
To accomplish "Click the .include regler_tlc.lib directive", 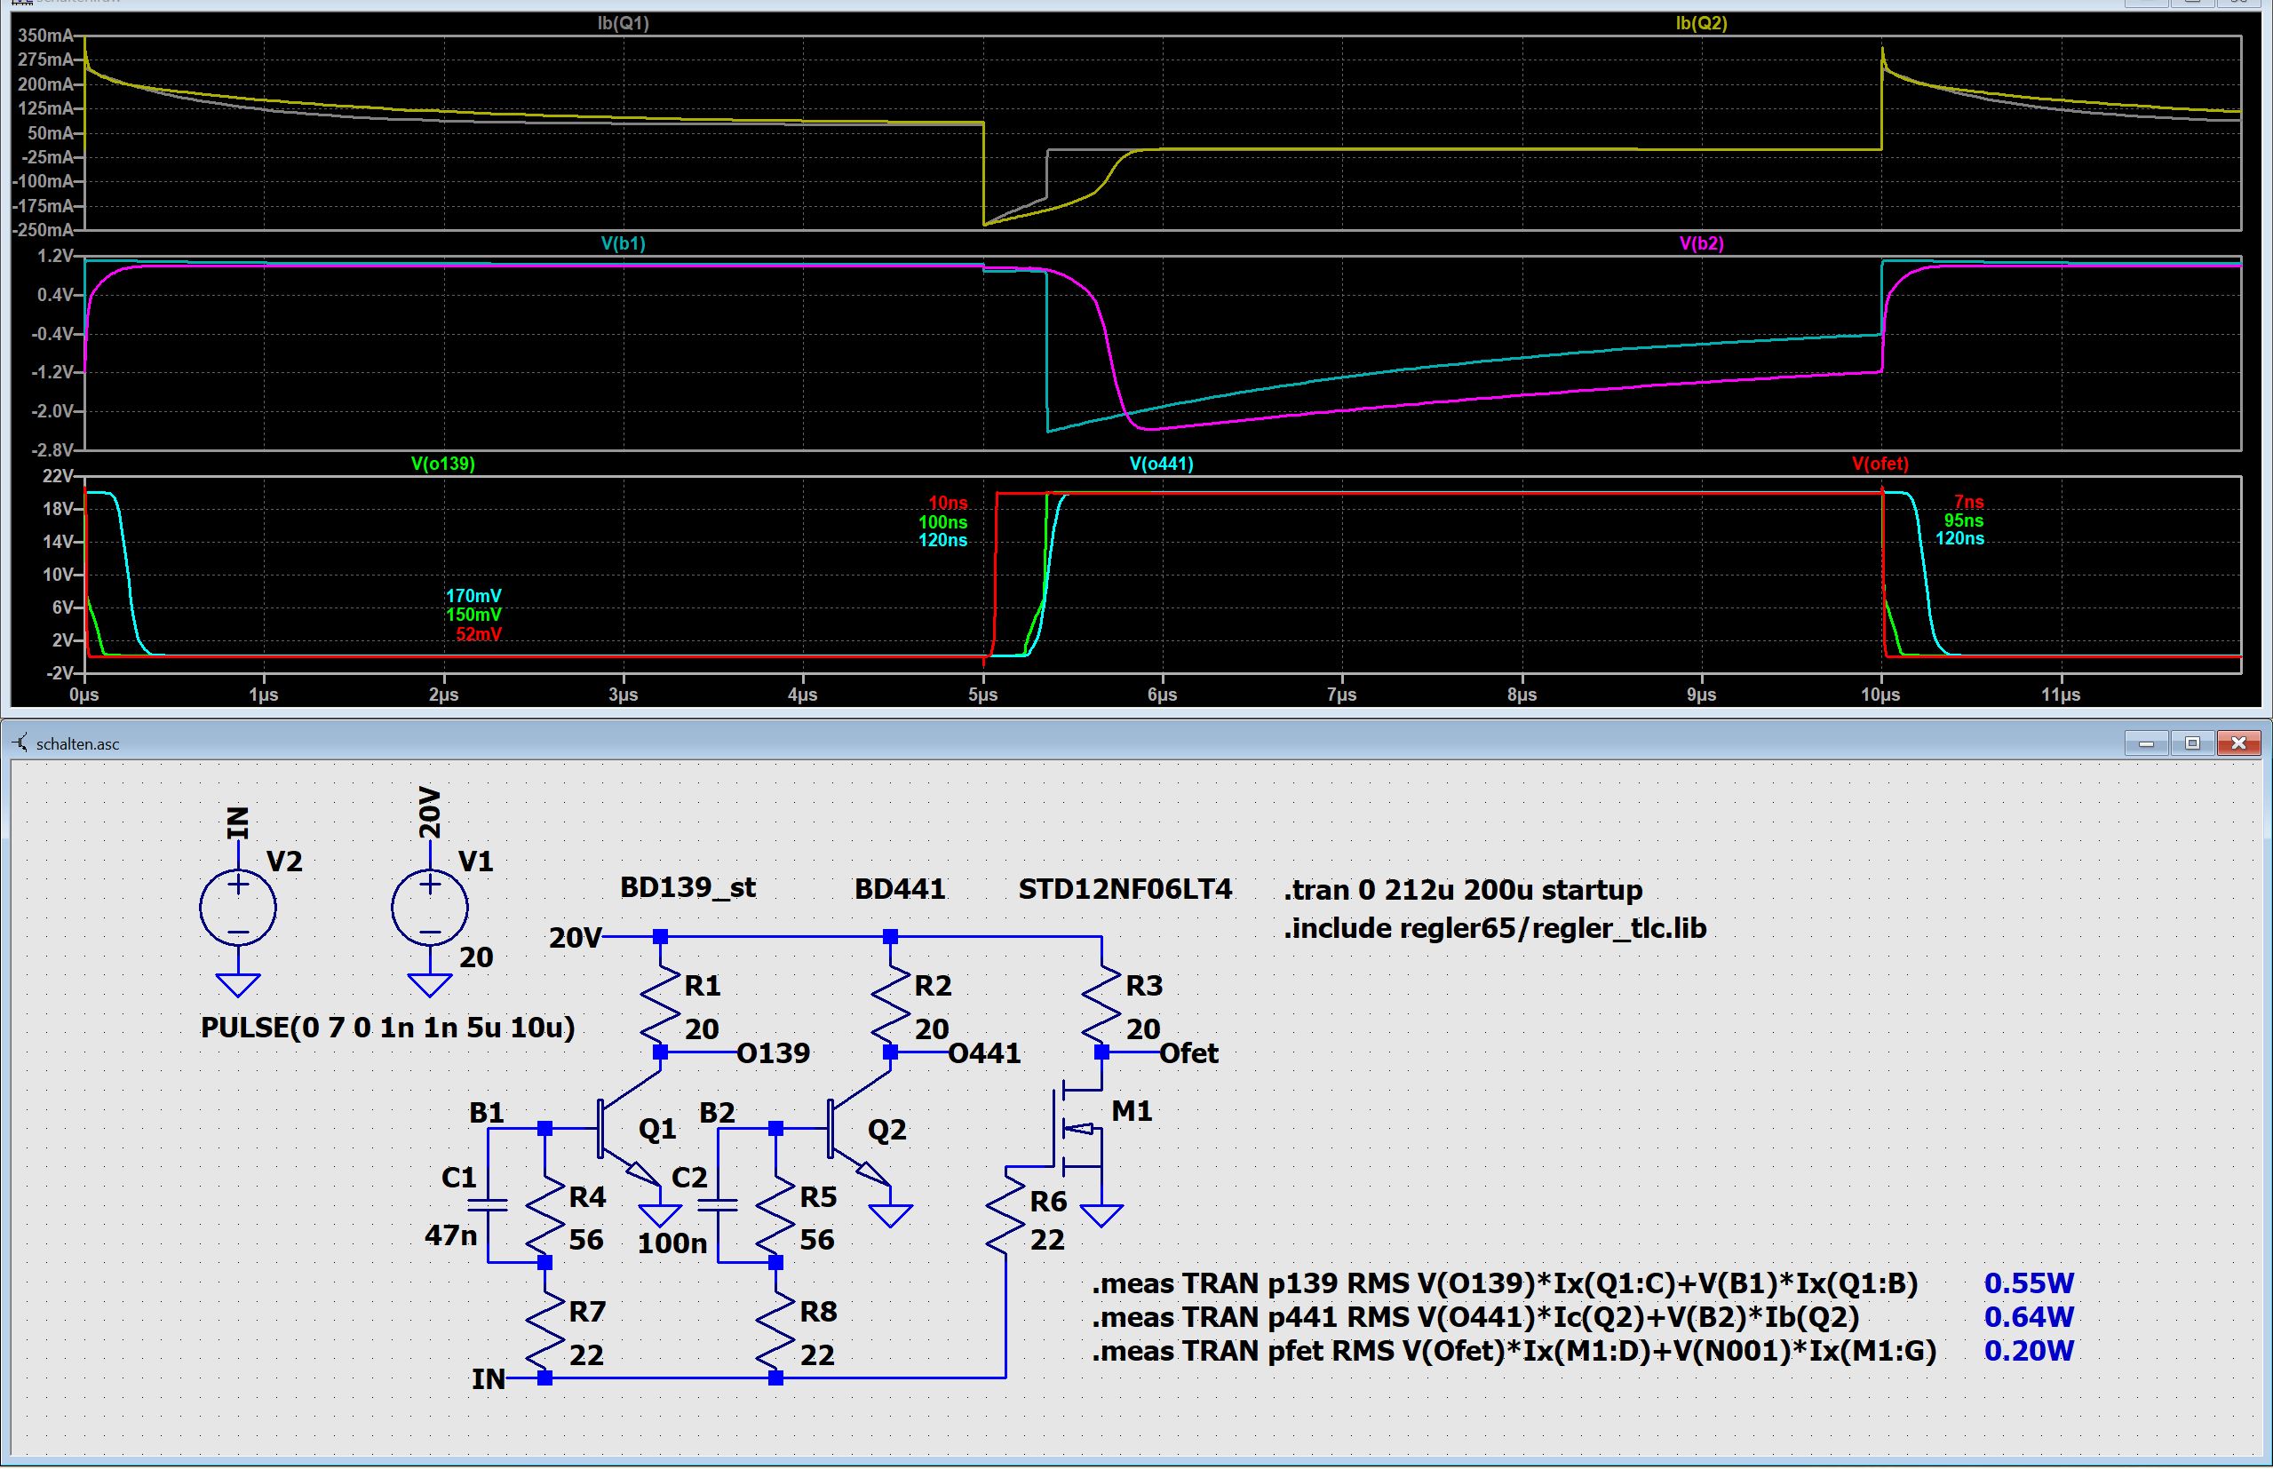I will [1494, 928].
